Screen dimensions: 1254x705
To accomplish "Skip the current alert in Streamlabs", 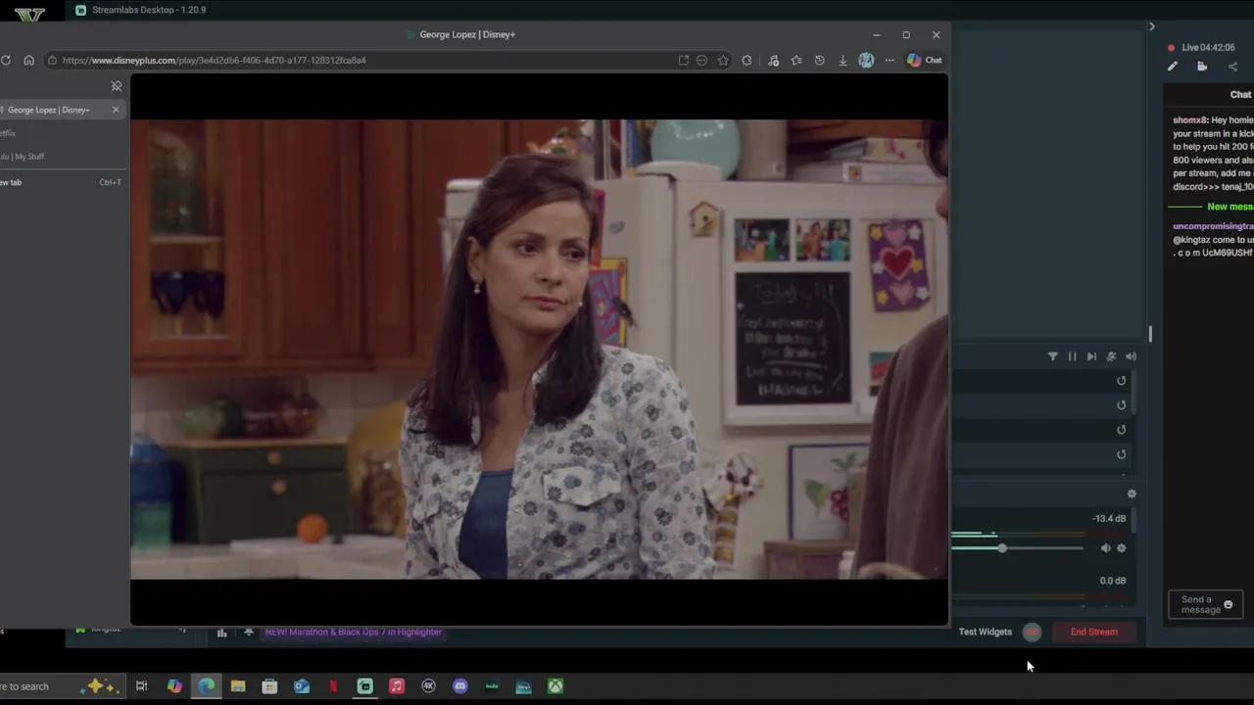I will click(x=1091, y=356).
